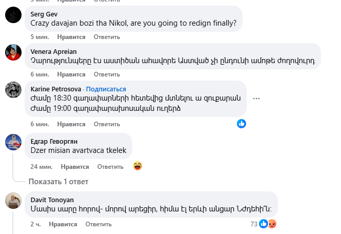Open the Davit Tonoyan name link

pyautogui.click(x=52, y=199)
